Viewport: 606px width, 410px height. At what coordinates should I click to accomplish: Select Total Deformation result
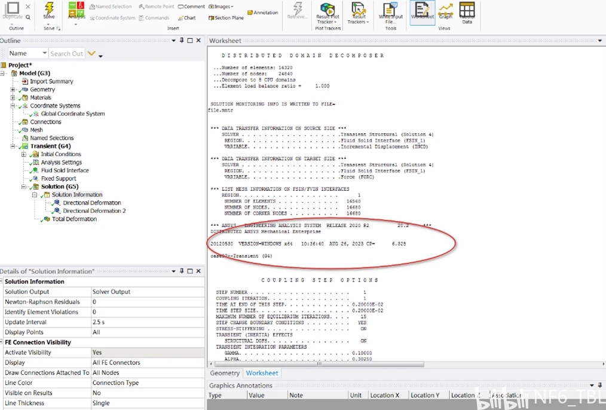pyautogui.click(x=74, y=219)
